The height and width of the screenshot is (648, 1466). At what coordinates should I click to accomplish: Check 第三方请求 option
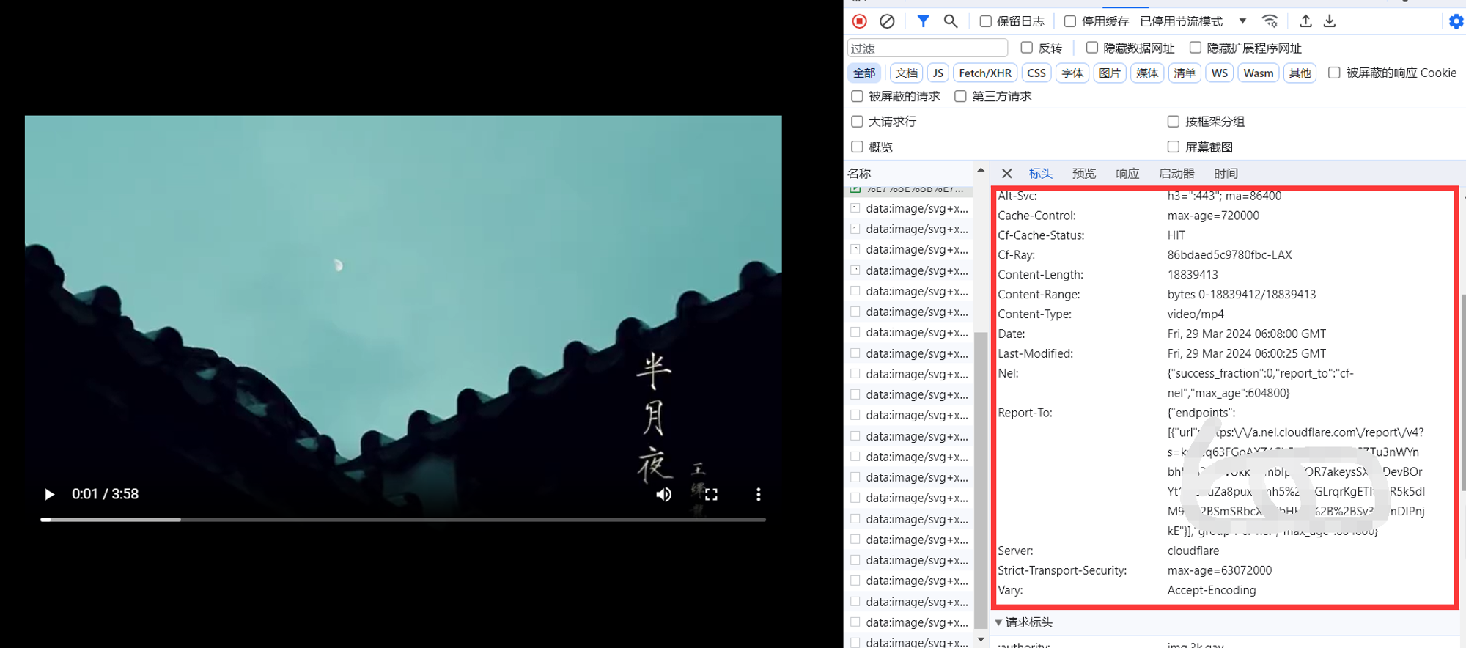pos(960,96)
